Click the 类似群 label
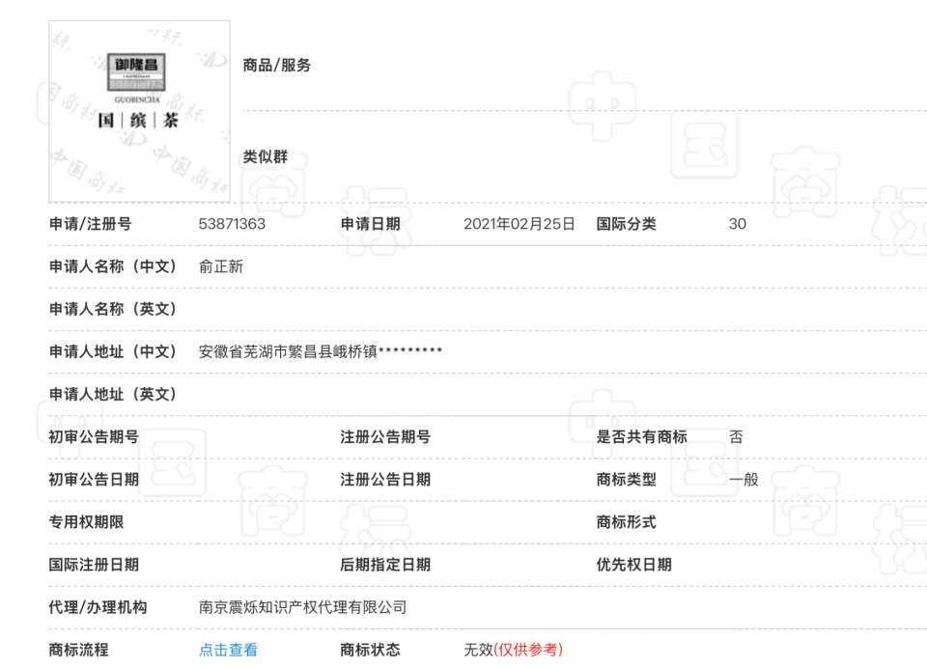This screenshot has height=669, width=927. tap(265, 156)
